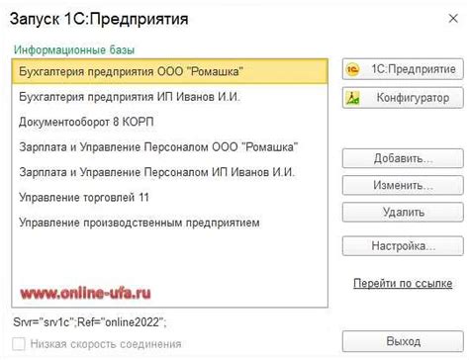Close the Запуск 1С:Предприятия window

click(x=453, y=19)
